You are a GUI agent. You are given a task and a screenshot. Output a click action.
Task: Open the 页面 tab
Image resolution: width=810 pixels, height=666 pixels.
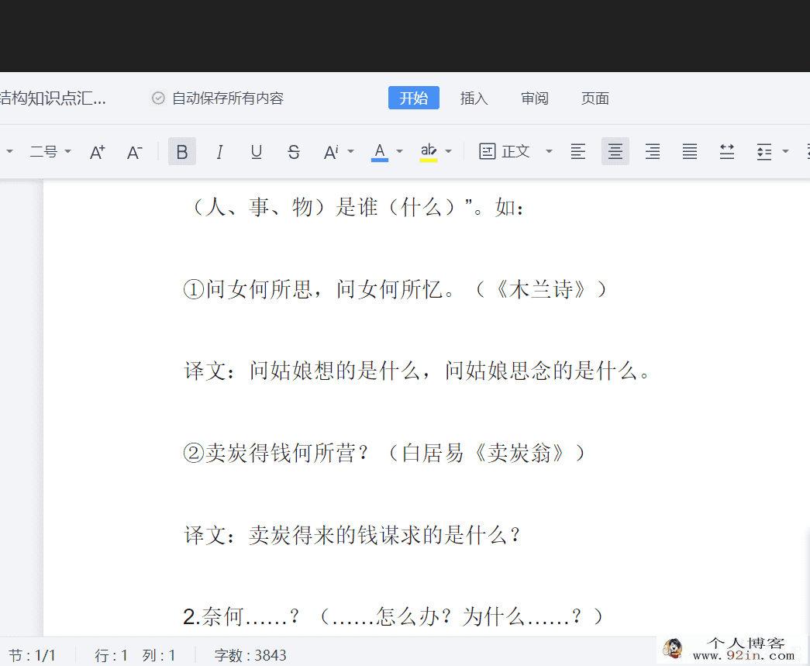(595, 98)
